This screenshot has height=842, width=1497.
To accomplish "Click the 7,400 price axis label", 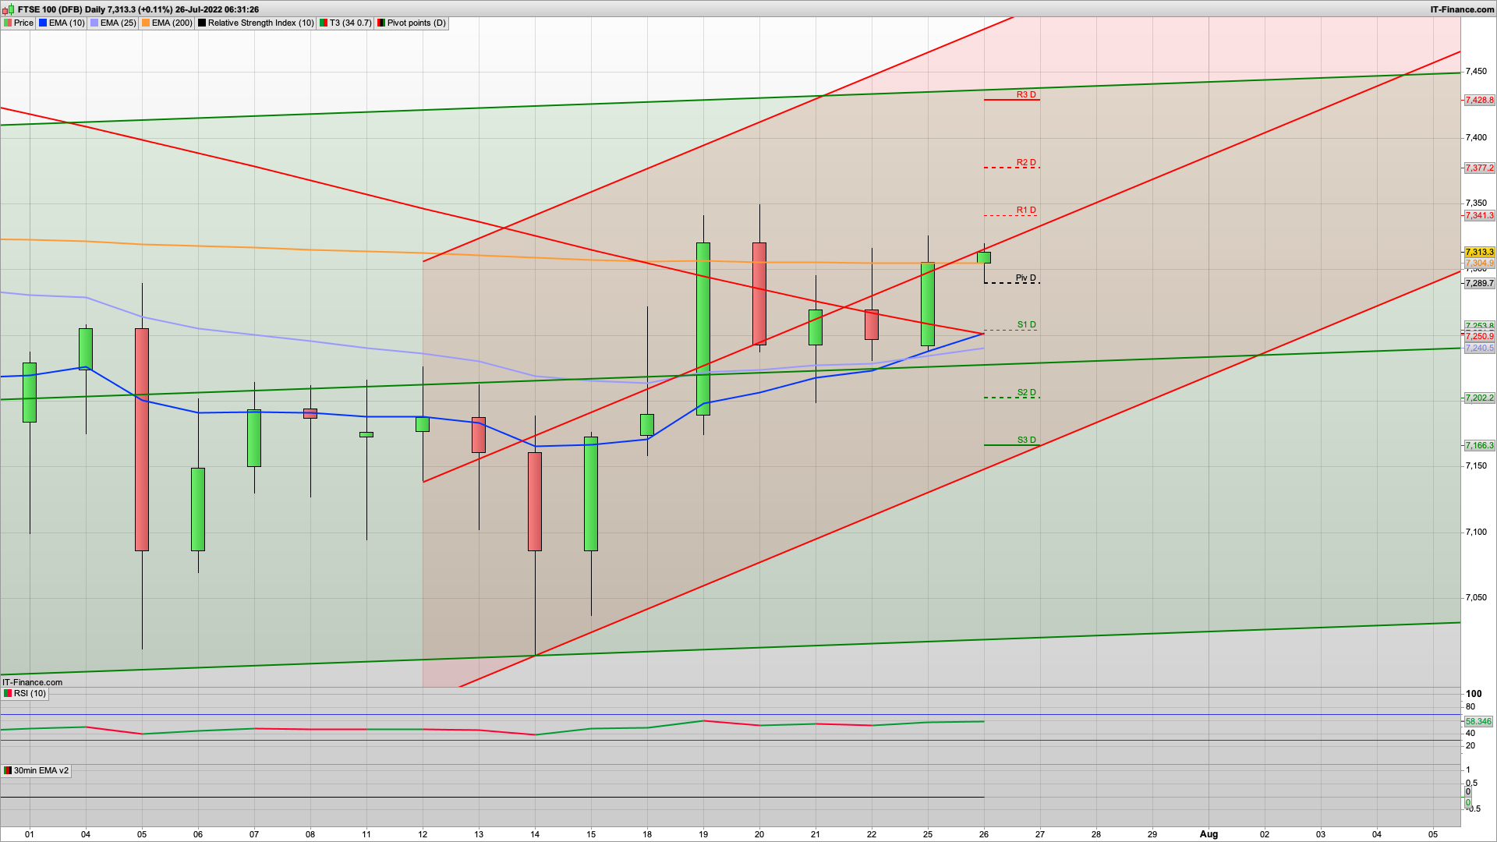I will (1476, 137).
